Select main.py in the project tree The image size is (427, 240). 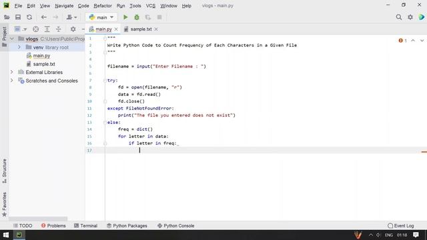(x=41, y=56)
